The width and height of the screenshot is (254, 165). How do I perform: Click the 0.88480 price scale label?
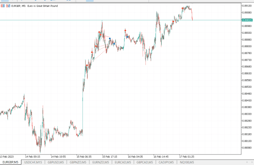[x=247, y=93]
